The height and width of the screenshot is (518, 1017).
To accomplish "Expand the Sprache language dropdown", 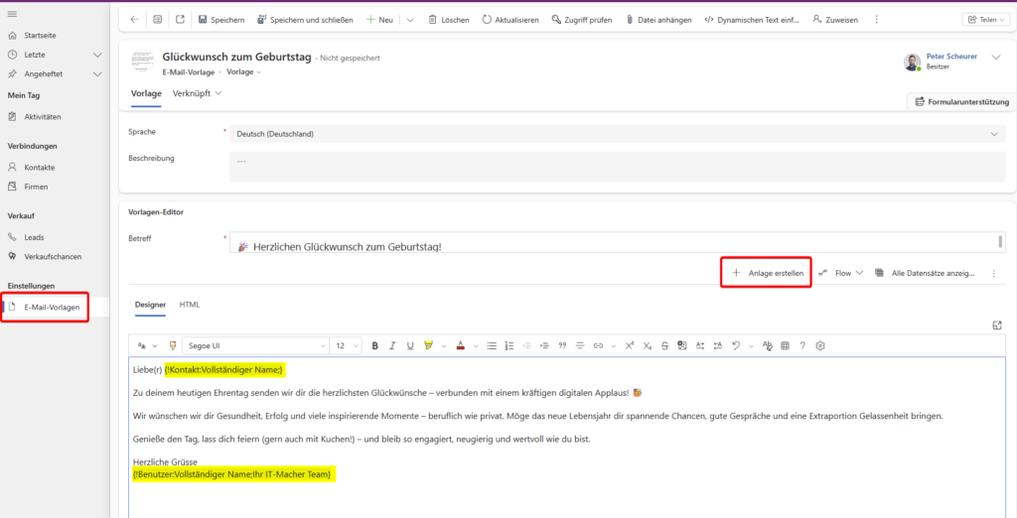I will pyautogui.click(x=995, y=134).
